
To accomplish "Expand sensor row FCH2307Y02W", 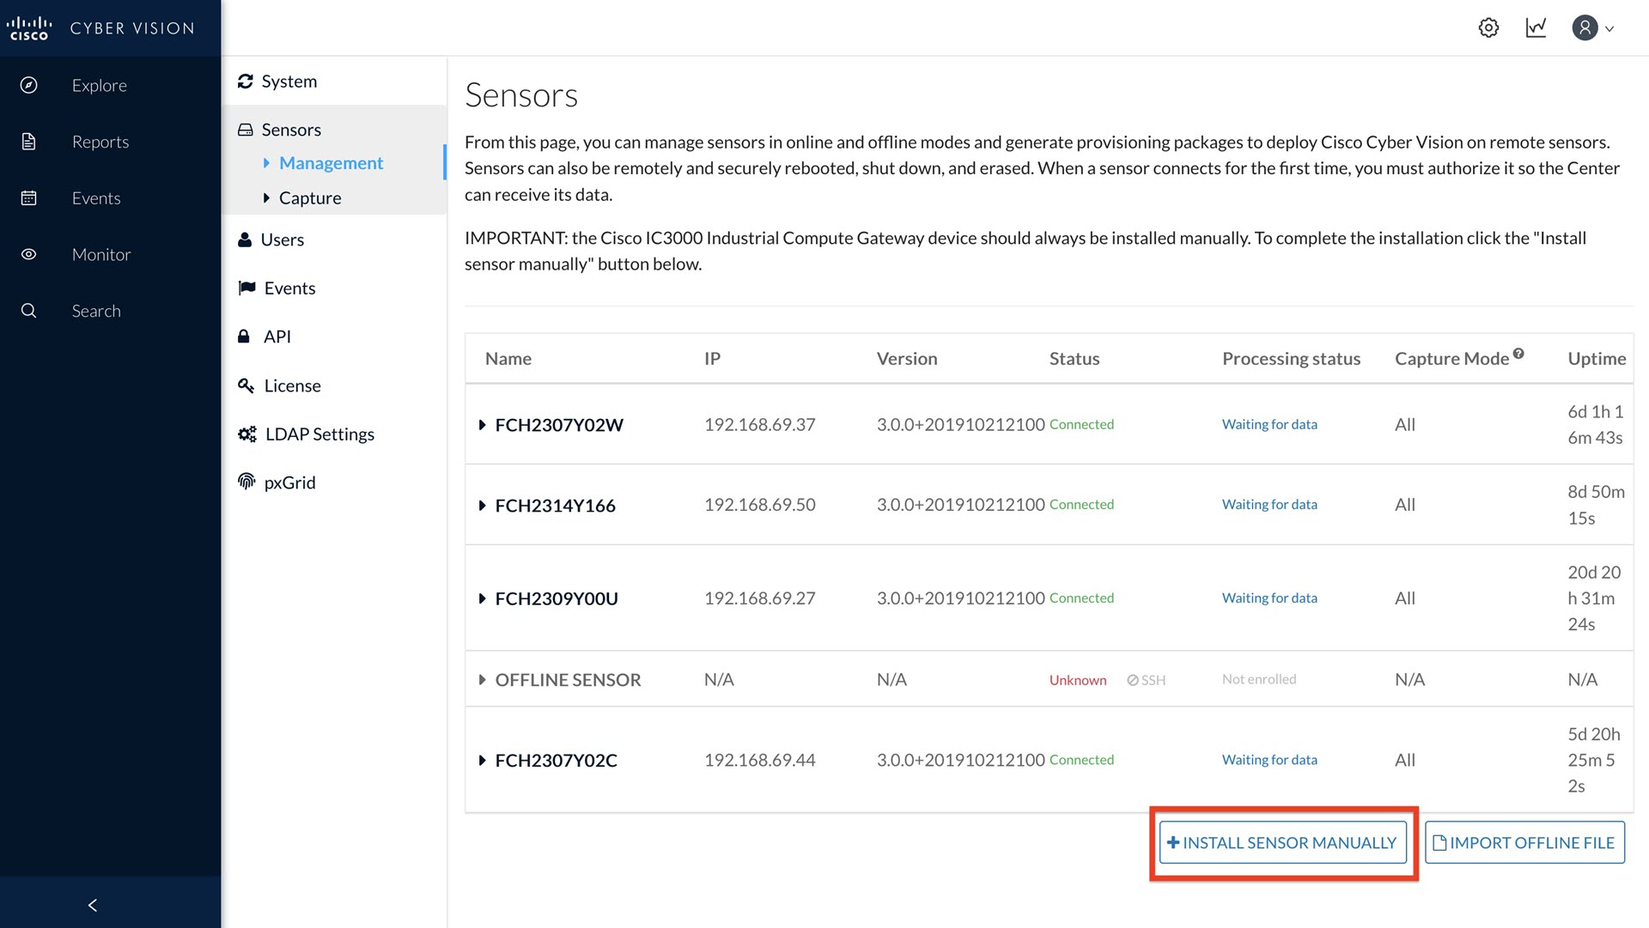I will coord(482,425).
